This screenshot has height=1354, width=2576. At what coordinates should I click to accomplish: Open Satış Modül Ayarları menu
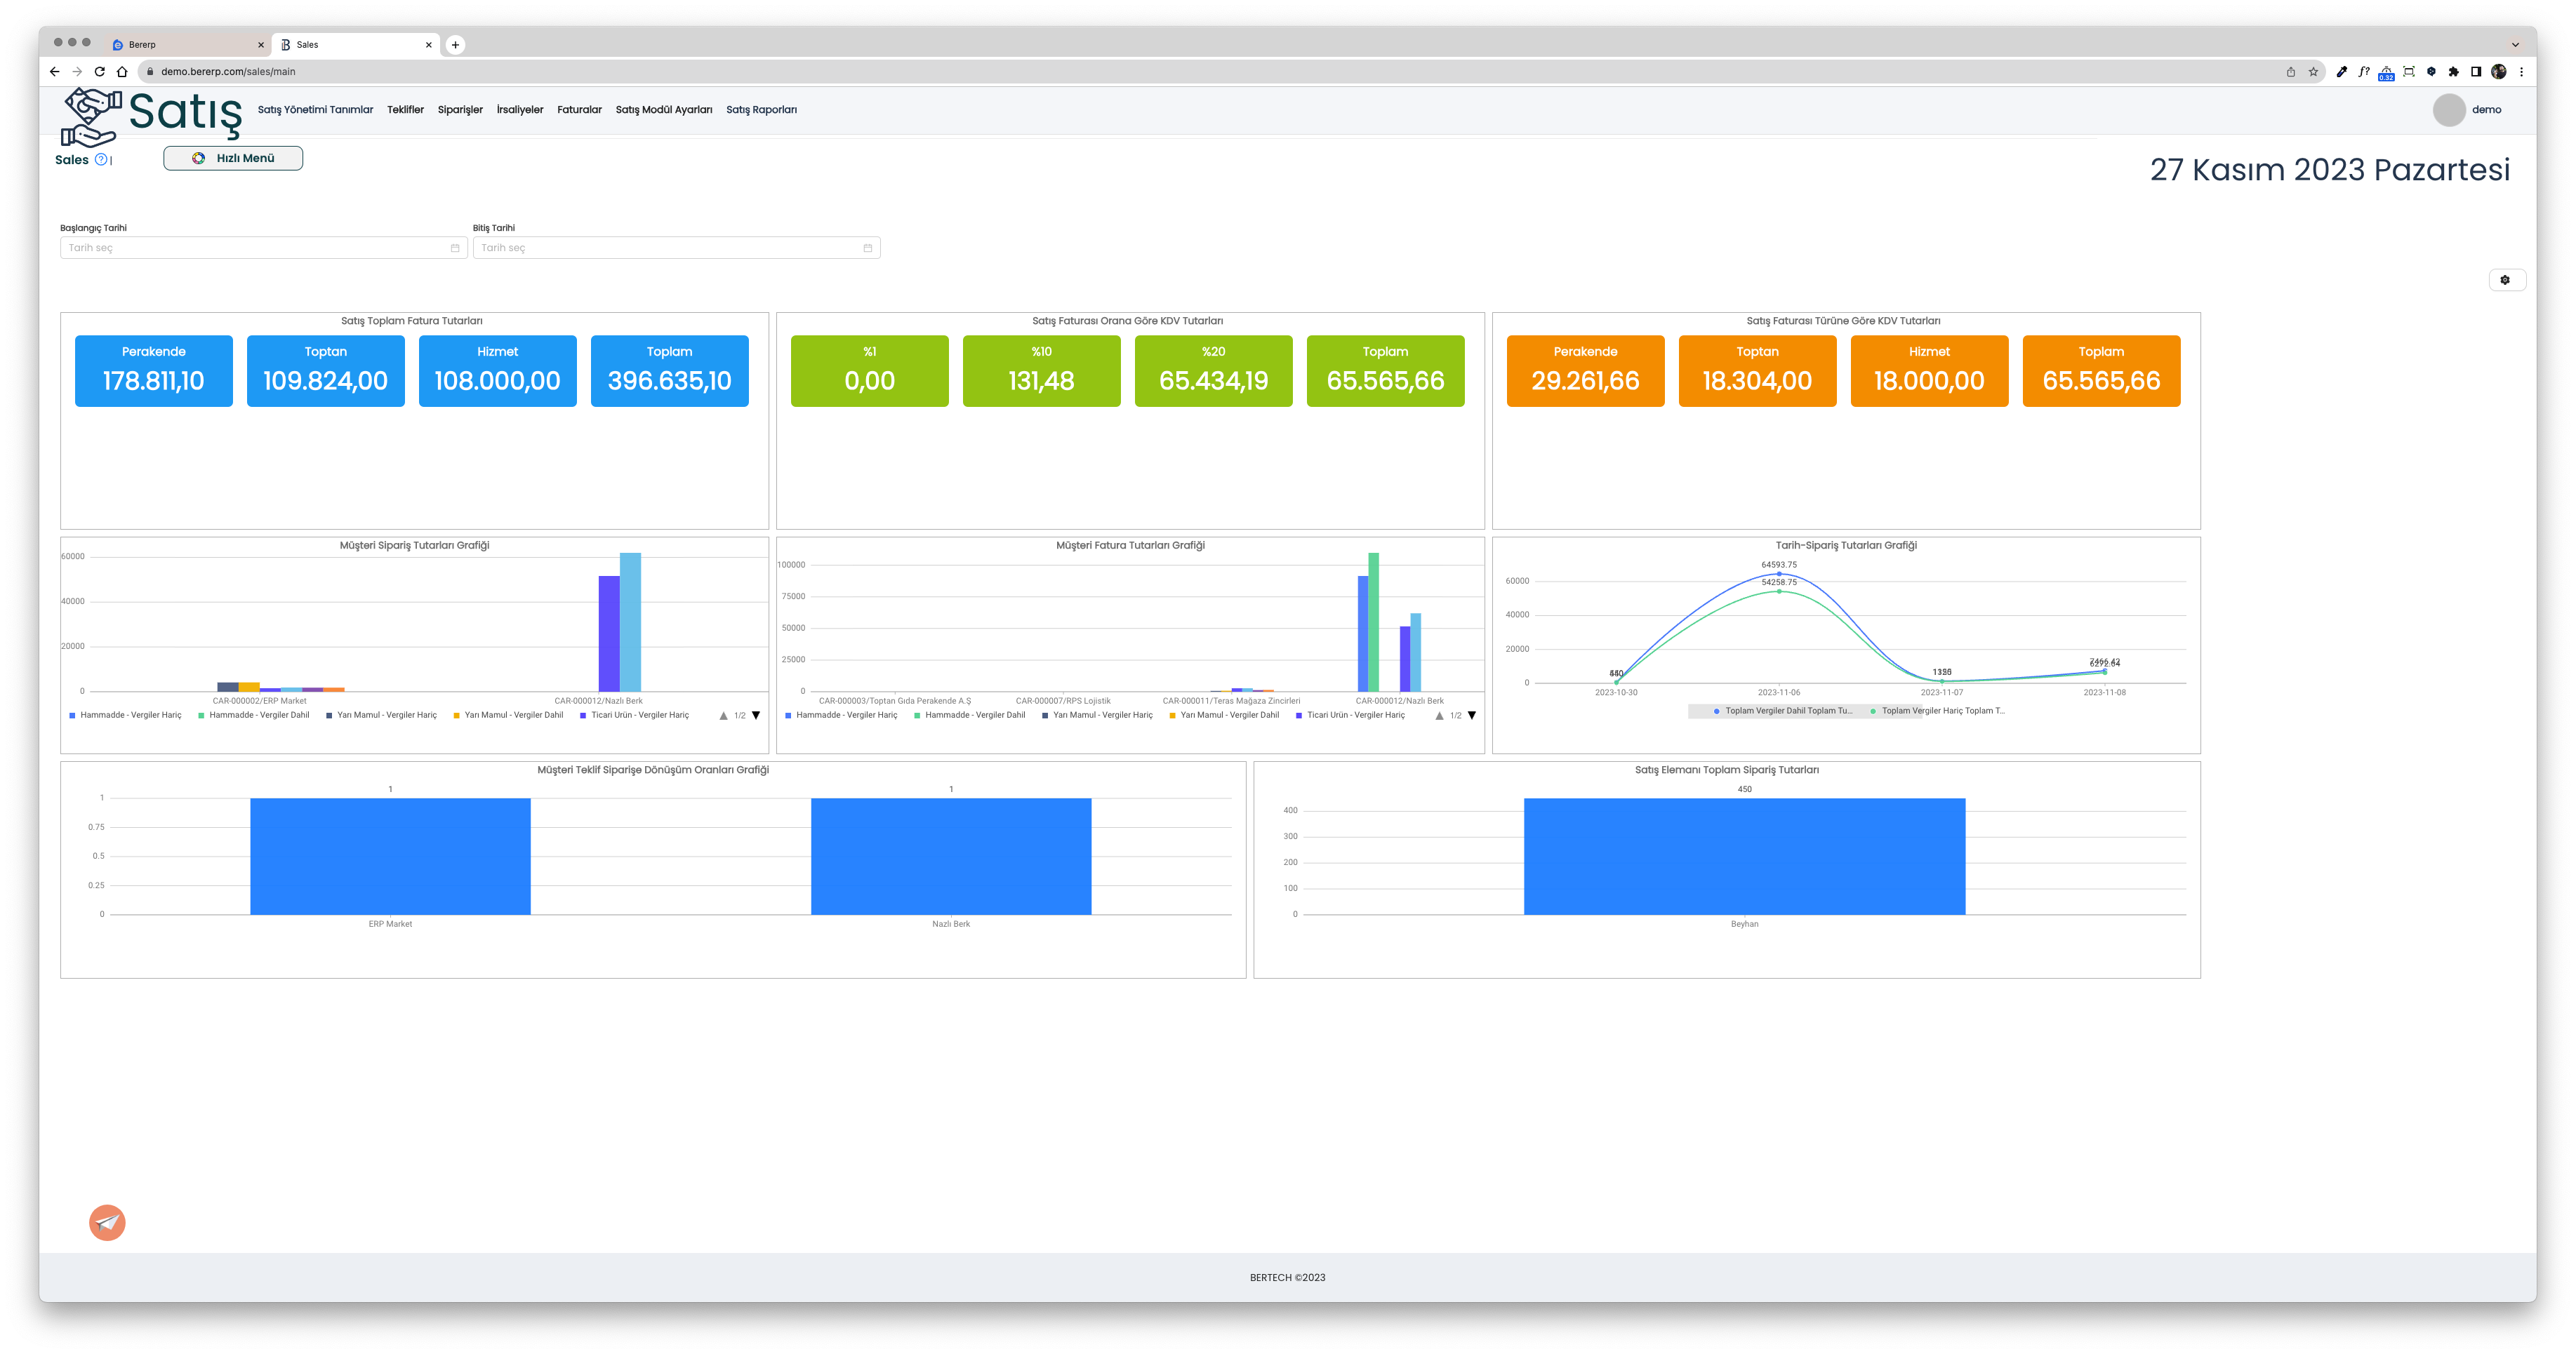pyautogui.click(x=664, y=110)
